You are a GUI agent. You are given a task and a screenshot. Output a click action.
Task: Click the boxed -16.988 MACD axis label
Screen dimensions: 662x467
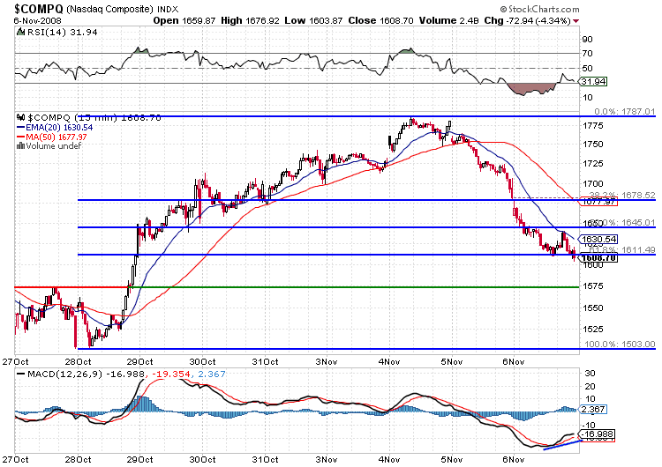pos(597,434)
